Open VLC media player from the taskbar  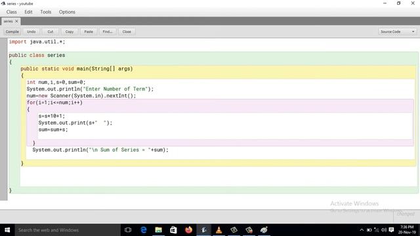(x=219, y=230)
